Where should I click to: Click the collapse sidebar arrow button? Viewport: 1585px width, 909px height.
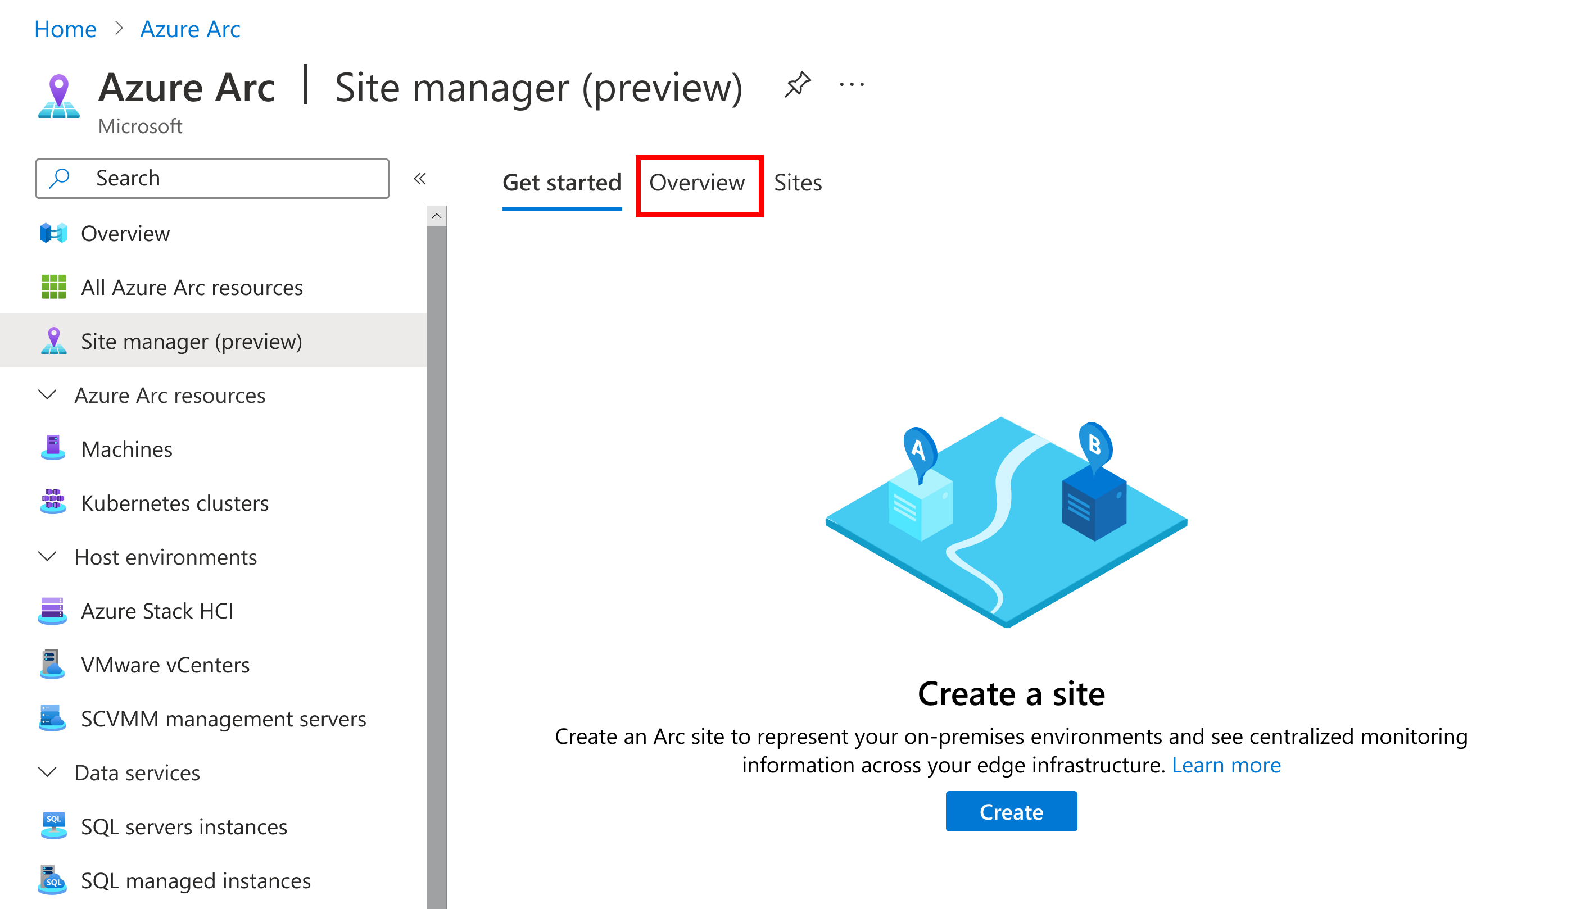coord(420,178)
